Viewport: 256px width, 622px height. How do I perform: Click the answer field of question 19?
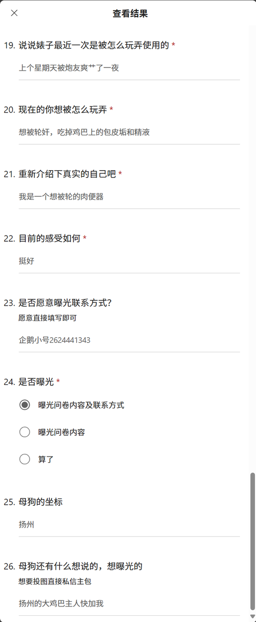click(129, 68)
